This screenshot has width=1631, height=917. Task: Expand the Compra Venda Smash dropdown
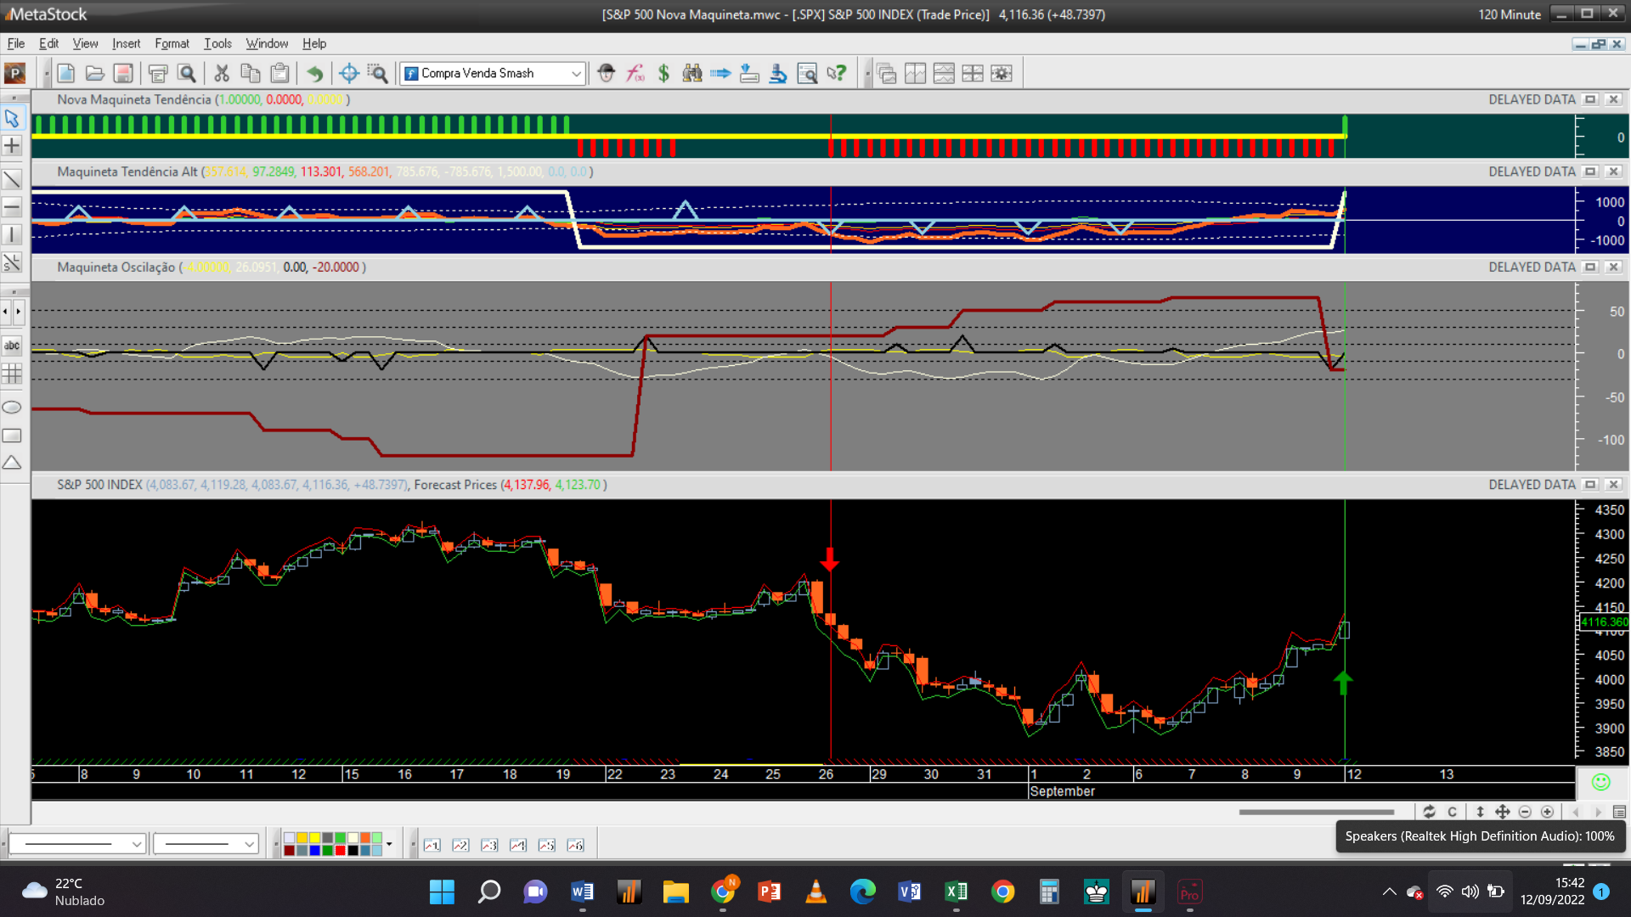coord(576,74)
